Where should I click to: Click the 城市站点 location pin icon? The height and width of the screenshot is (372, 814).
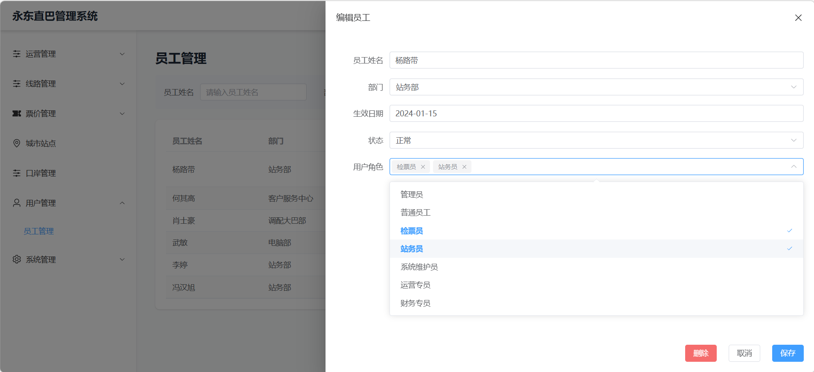[17, 143]
